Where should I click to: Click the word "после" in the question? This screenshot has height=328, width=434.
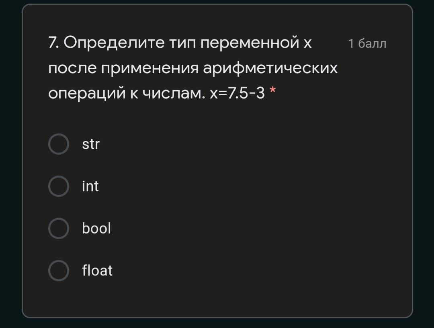[x=72, y=69]
